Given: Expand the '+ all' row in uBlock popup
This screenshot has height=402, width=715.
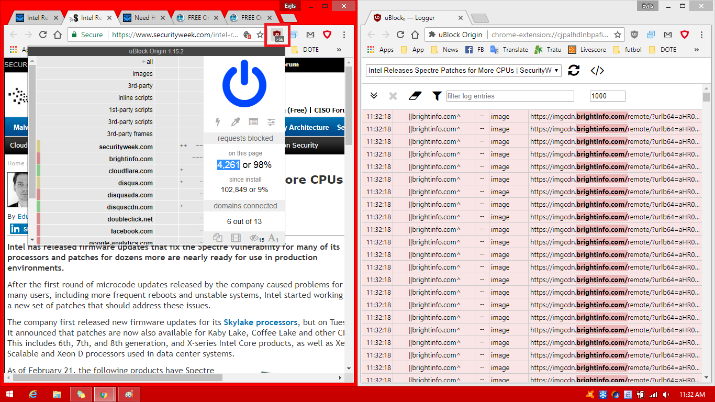Looking at the screenshot, I should (x=96, y=62).
